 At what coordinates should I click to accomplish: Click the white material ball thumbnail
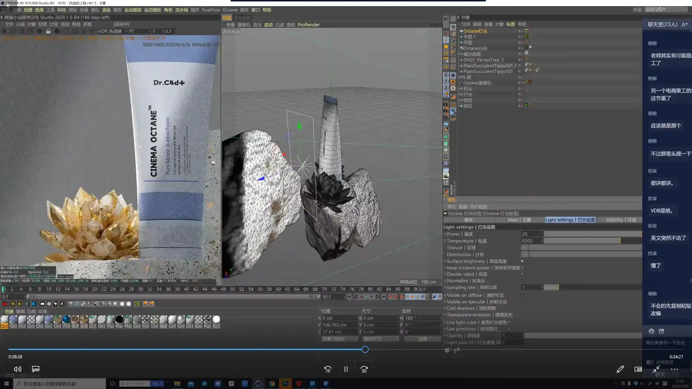216,319
